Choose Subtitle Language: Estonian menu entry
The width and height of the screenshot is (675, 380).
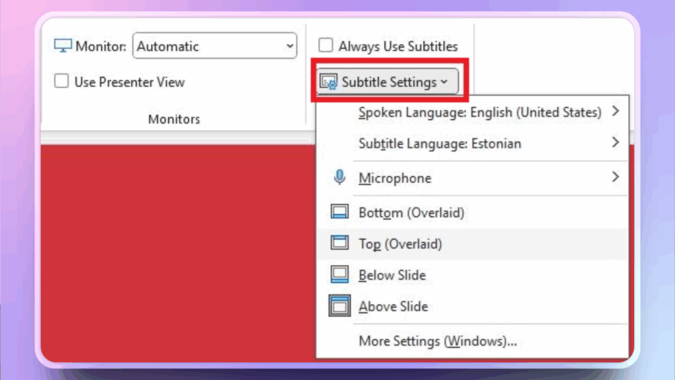pos(440,144)
